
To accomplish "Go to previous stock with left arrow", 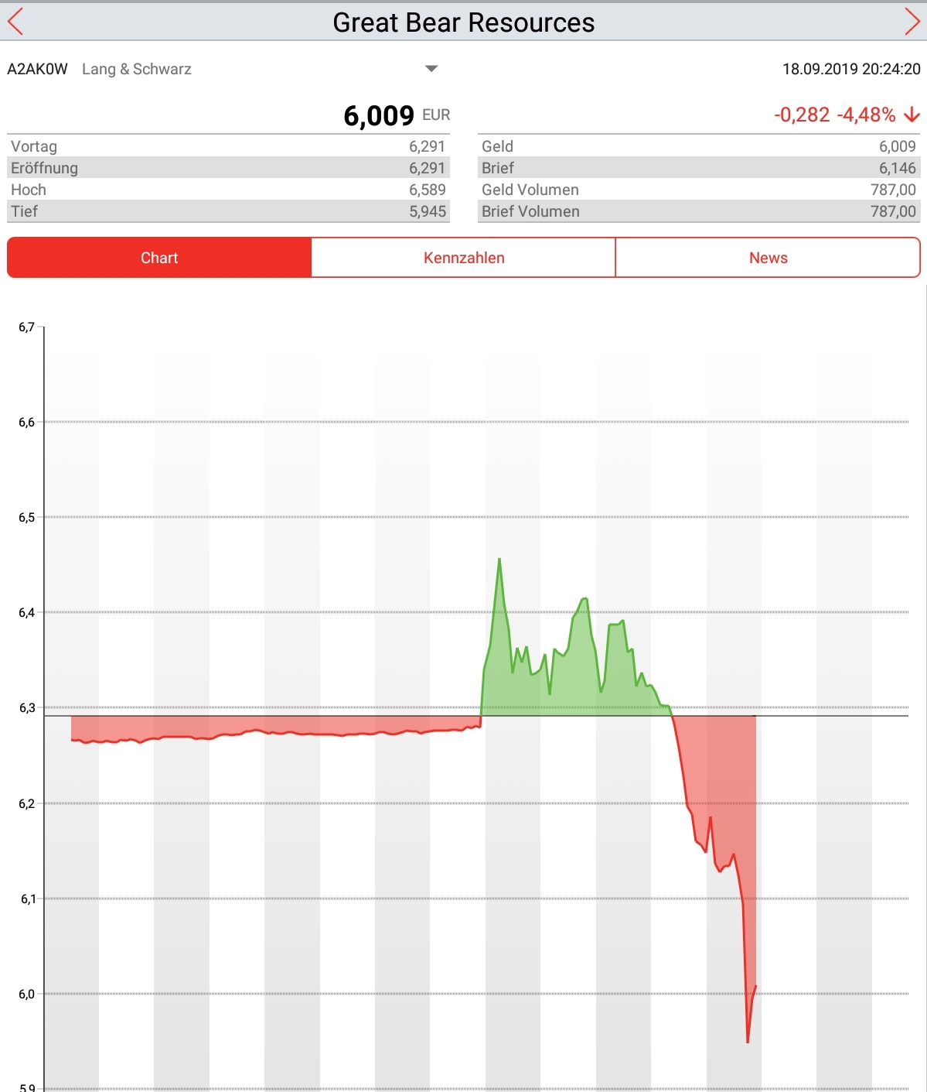I will coord(15,22).
